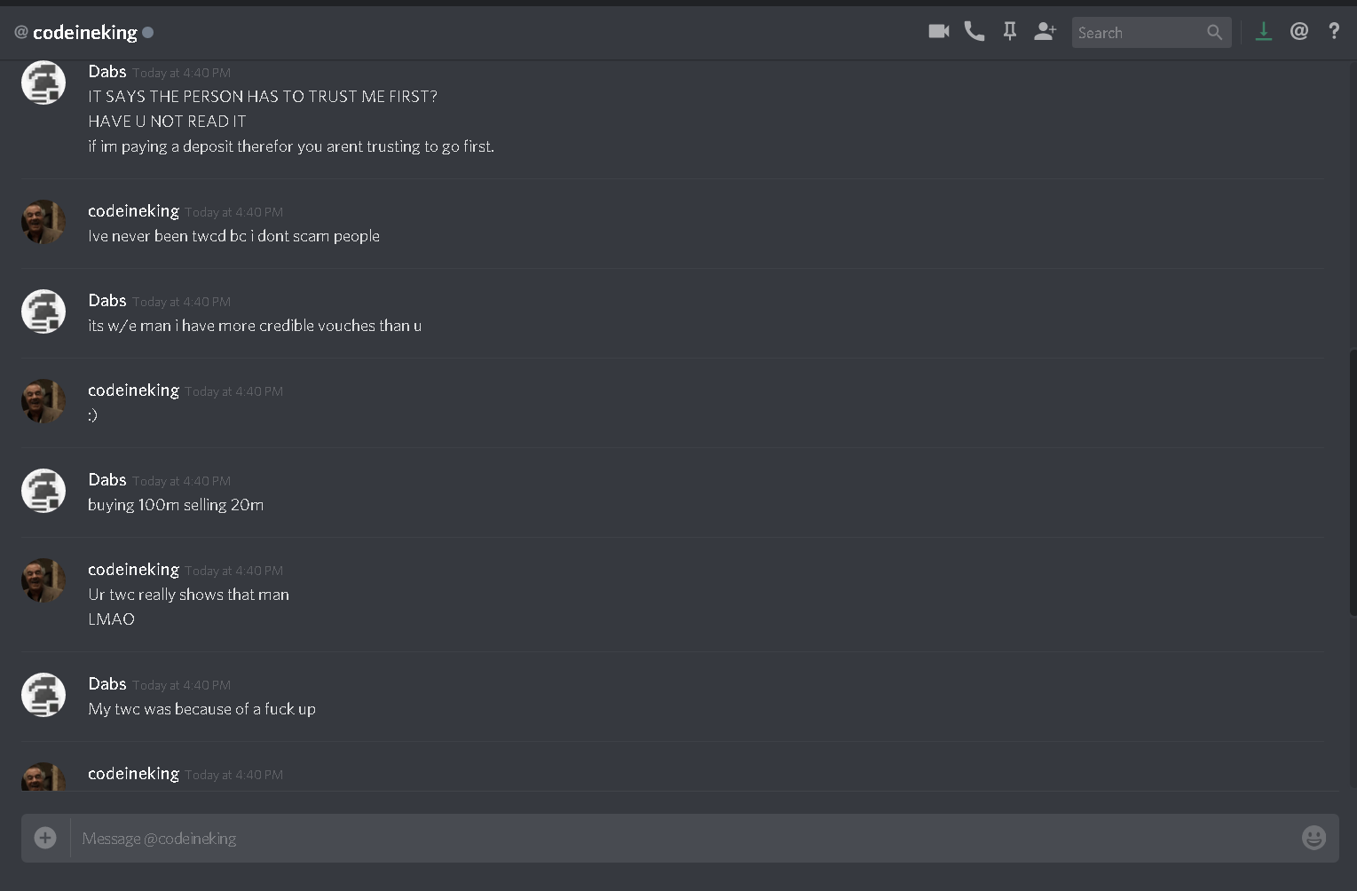Start a voice call
Screen dimensions: 1357x891
(974, 32)
